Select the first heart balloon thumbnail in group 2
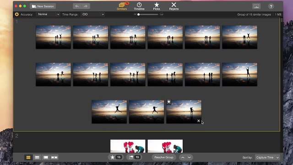Screen dimensions: 293x165 pyautogui.click(x=128, y=146)
